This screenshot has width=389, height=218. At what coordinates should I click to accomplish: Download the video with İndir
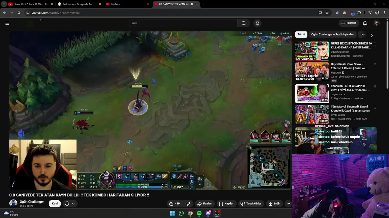click(x=274, y=203)
